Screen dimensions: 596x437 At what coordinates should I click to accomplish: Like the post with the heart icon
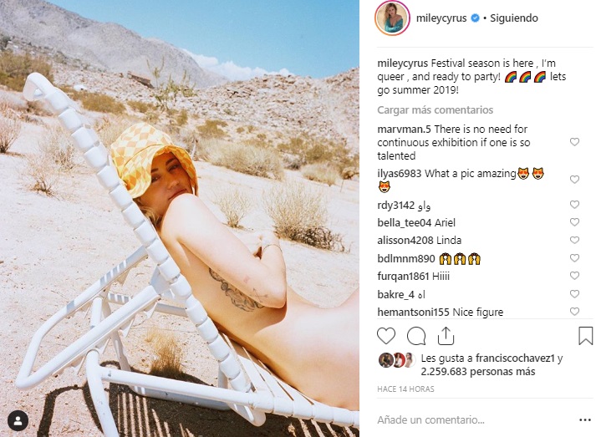point(386,336)
